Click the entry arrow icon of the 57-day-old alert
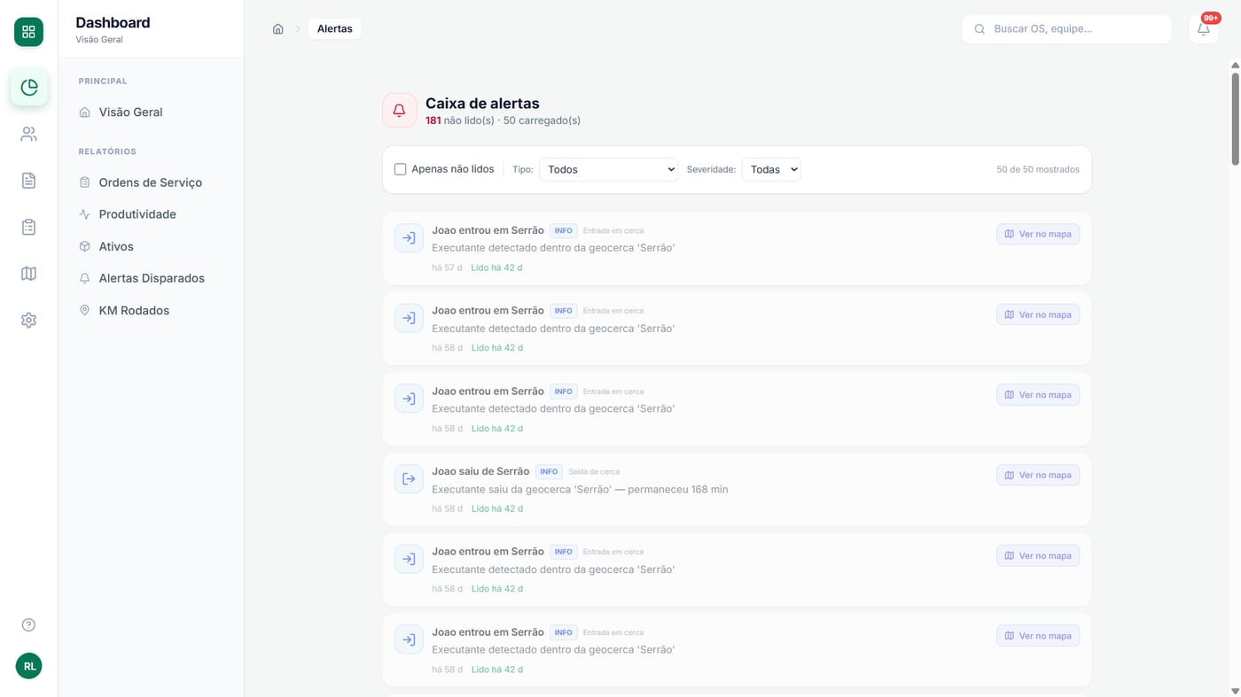Screen dimensions: 1241x697 tap(409, 237)
